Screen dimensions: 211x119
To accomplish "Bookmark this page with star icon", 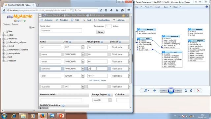I will tap(101, 10).
